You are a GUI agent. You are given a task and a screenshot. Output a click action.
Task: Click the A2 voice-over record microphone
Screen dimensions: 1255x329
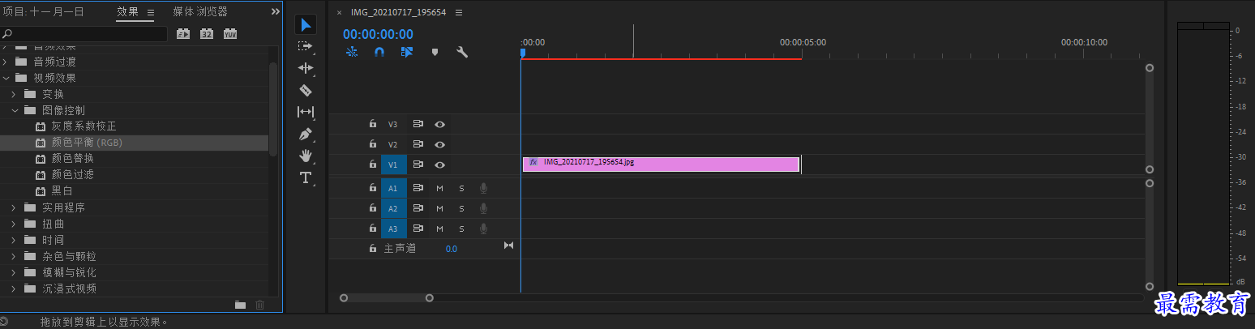pyautogui.click(x=483, y=207)
